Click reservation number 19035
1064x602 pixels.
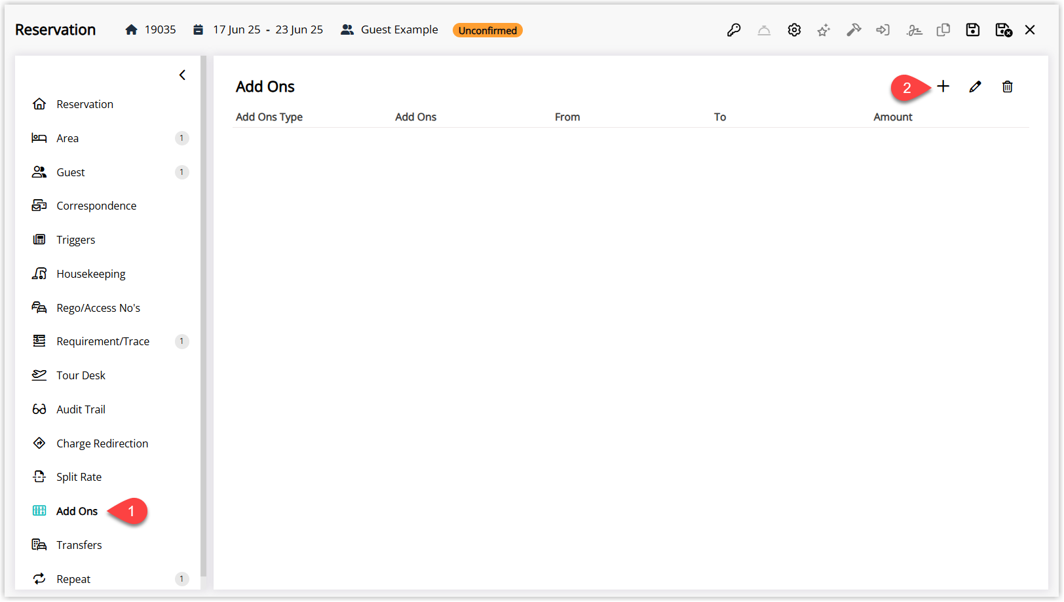[x=160, y=29]
